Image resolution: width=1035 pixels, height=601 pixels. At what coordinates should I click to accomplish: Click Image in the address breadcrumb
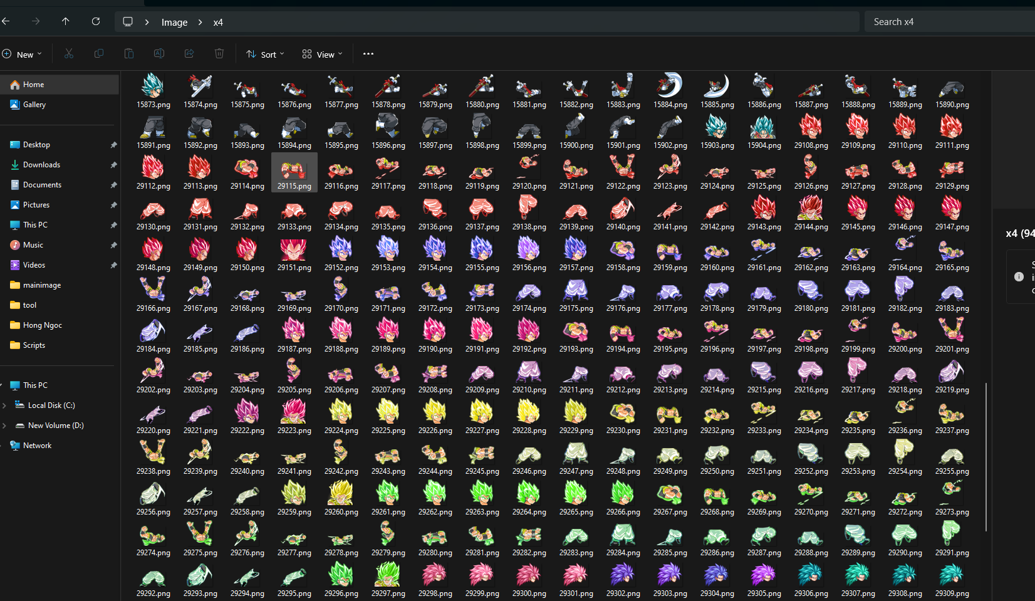click(174, 23)
